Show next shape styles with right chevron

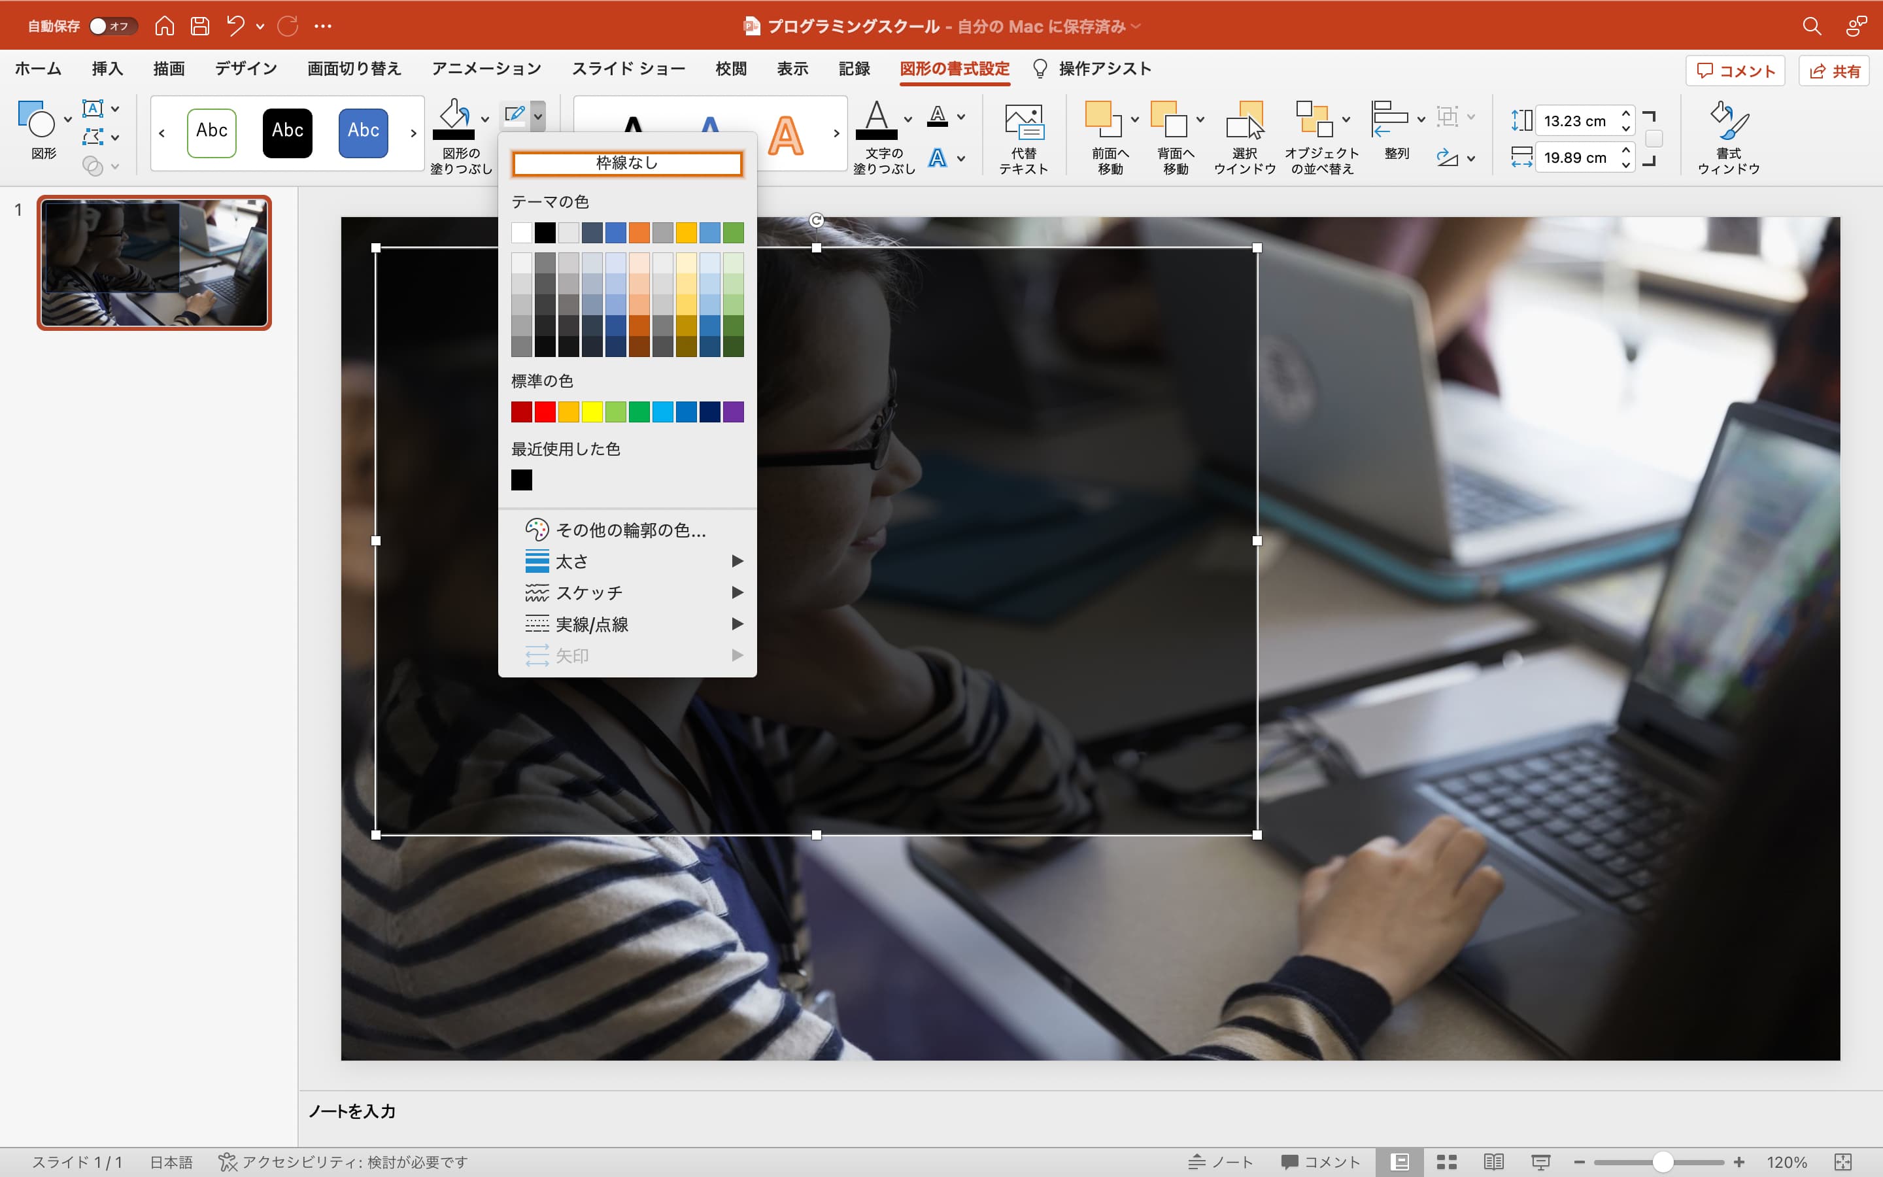click(413, 133)
